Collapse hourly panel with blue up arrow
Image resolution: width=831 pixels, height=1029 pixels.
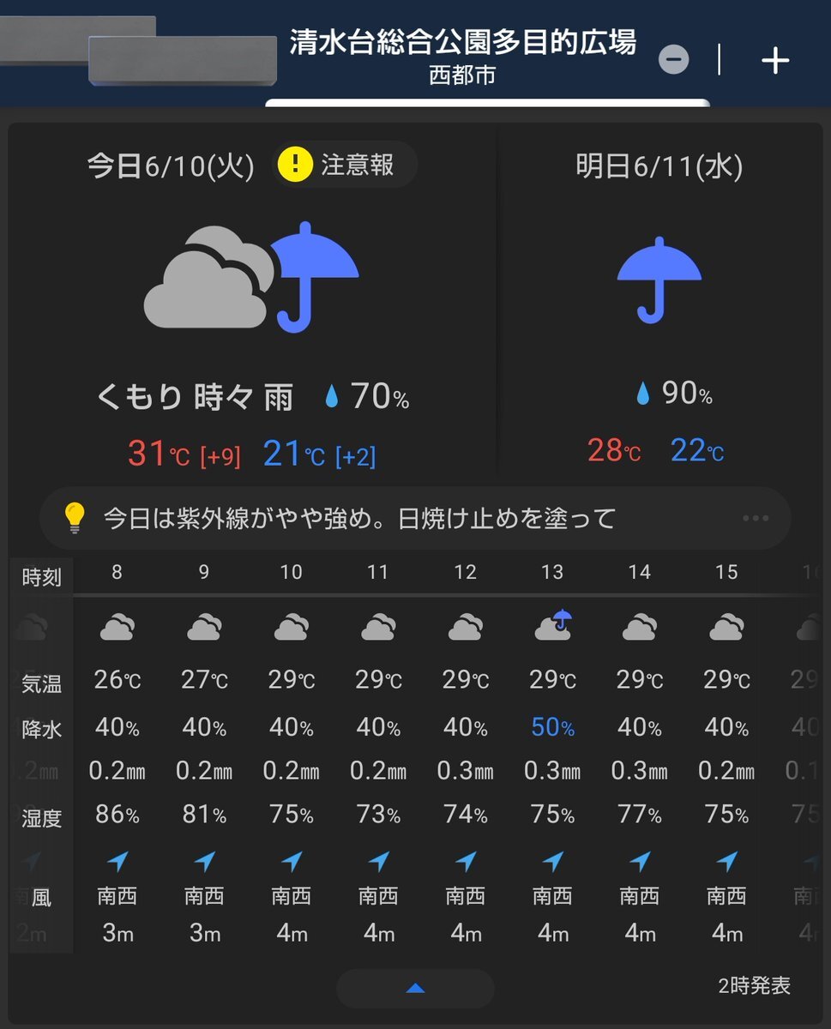[415, 989]
